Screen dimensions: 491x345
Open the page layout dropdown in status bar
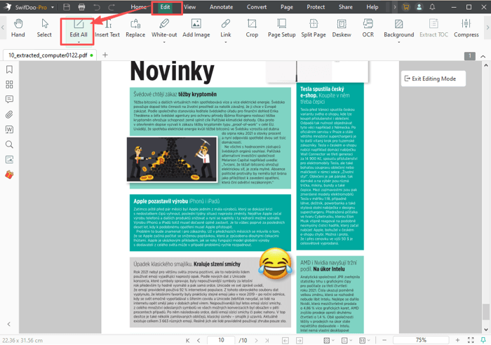(347, 340)
